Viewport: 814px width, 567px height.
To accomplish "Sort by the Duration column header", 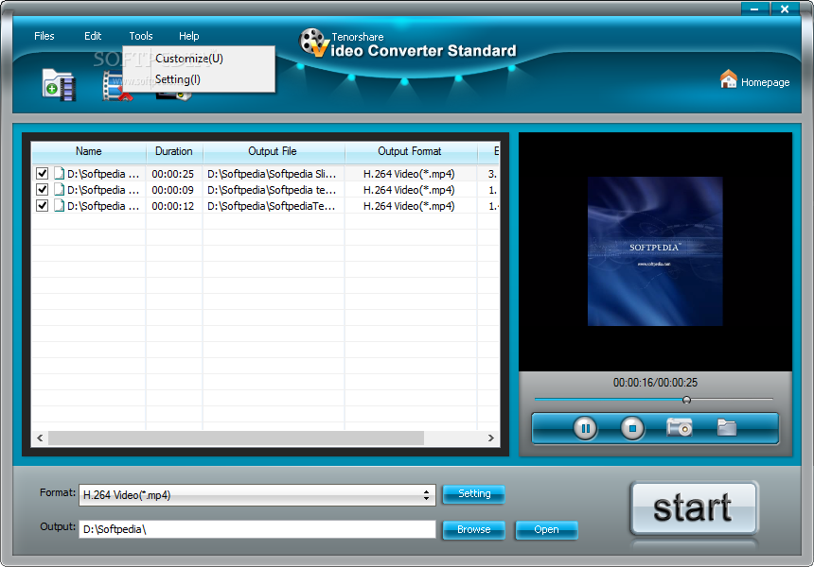I will point(174,151).
